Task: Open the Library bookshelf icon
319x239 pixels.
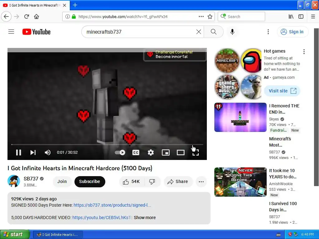Action: click(291, 17)
